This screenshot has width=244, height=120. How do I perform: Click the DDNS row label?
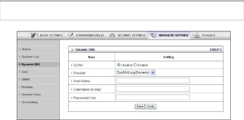[78, 65]
